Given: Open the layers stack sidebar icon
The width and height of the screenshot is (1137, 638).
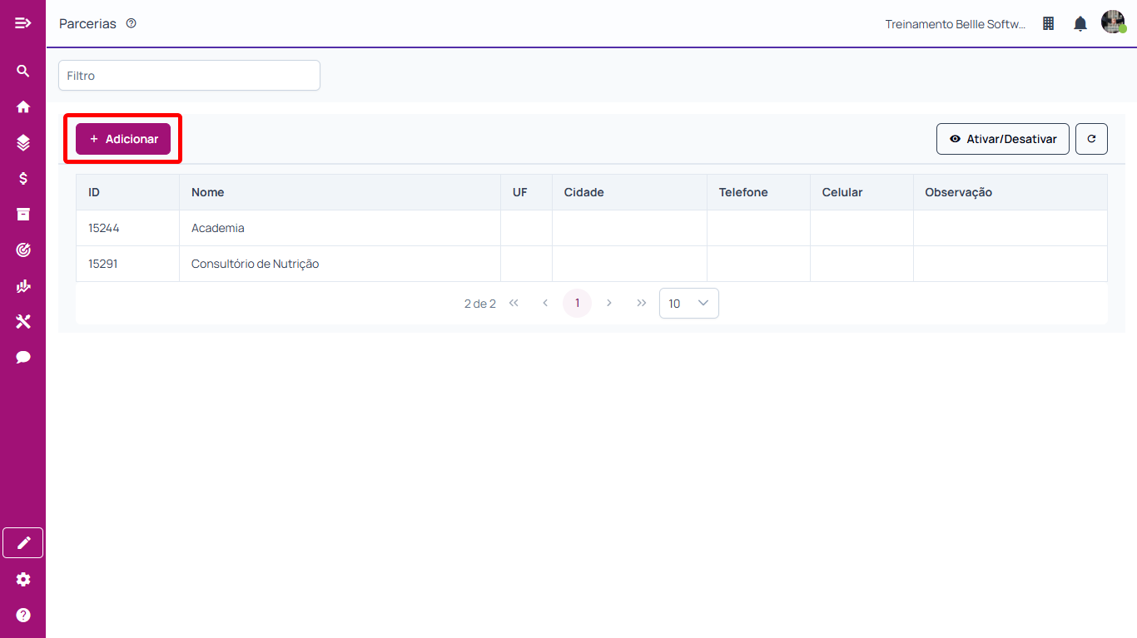Looking at the screenshot, I should click(23, 143).
